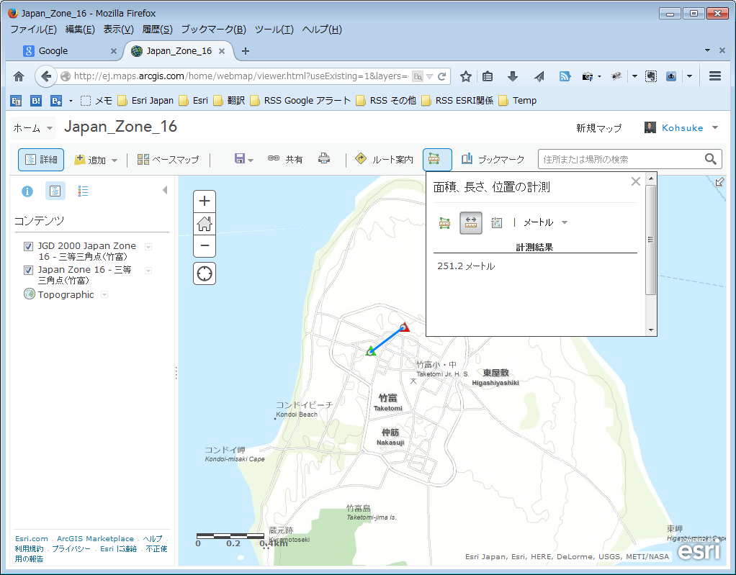Click the pop-out icon at the map's corner
Image resolution: width=736 pixels, height=575 pixels.
719,182
